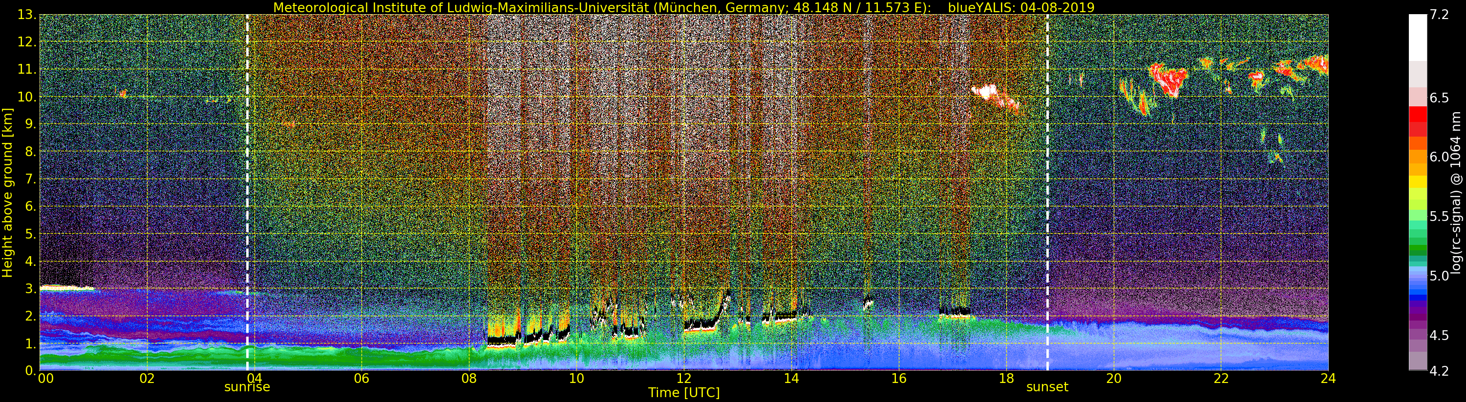Image resolution: width=1466 pixels, height=402 pixels.
Task: Click the white dashed sunrise marker line
Action: (x=247, y=192)
